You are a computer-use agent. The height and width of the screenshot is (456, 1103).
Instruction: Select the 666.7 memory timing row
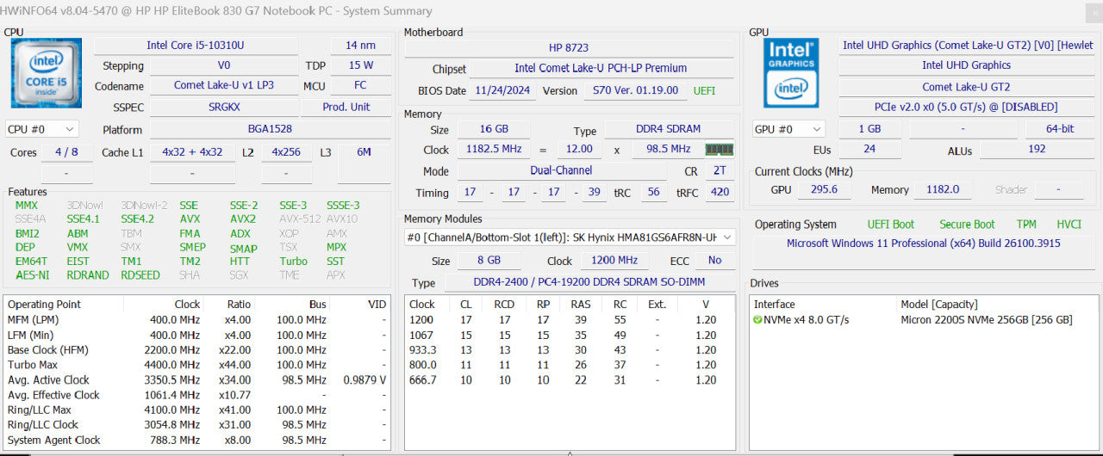click(570, 379)
